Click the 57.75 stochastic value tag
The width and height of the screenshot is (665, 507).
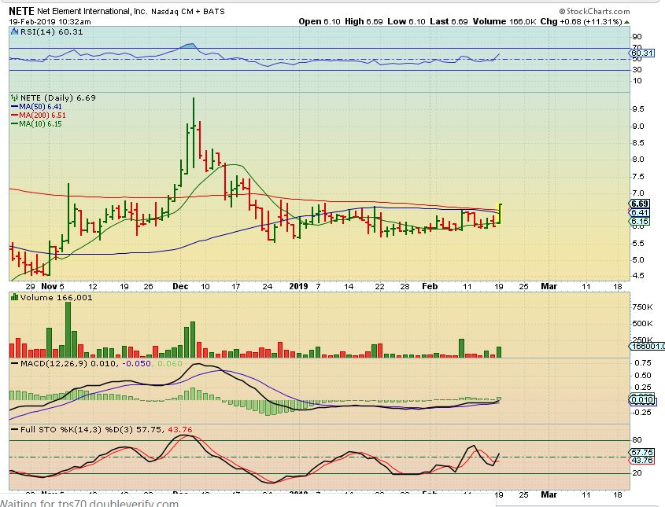[x=641, y=453]
